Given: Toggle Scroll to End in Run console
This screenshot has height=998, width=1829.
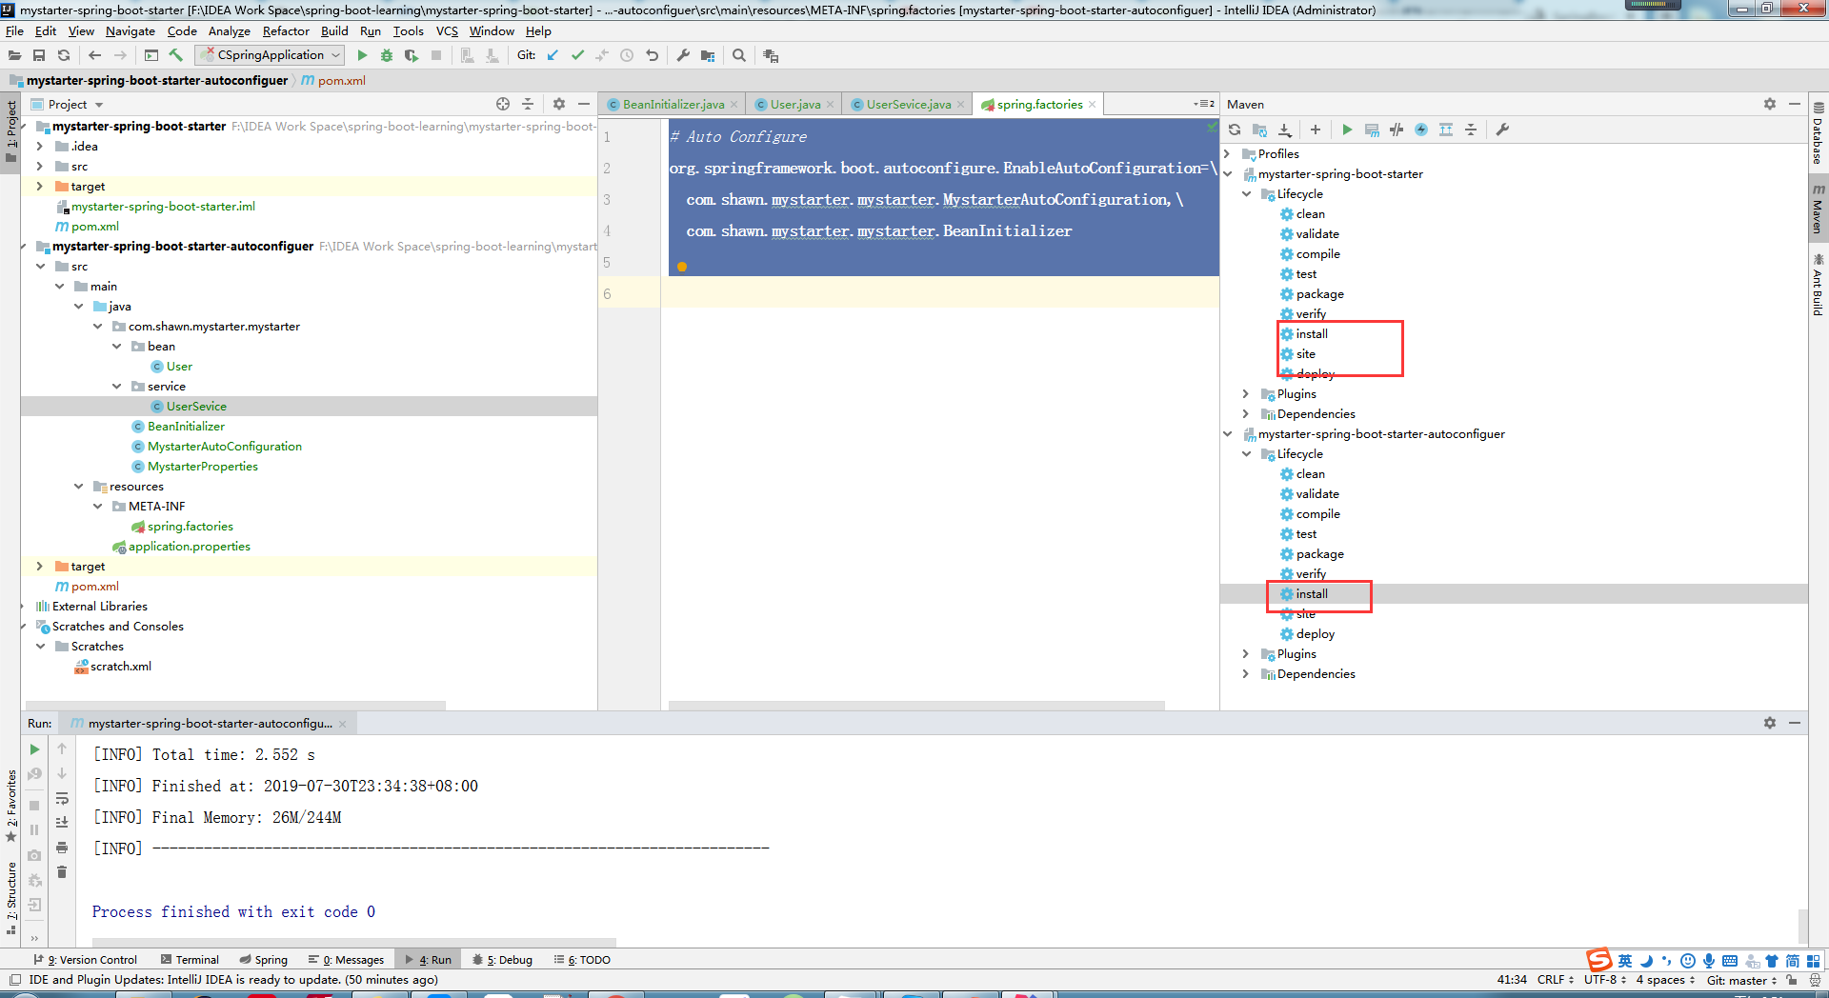Looking at the screenshot, I should [x=62, y=823].
